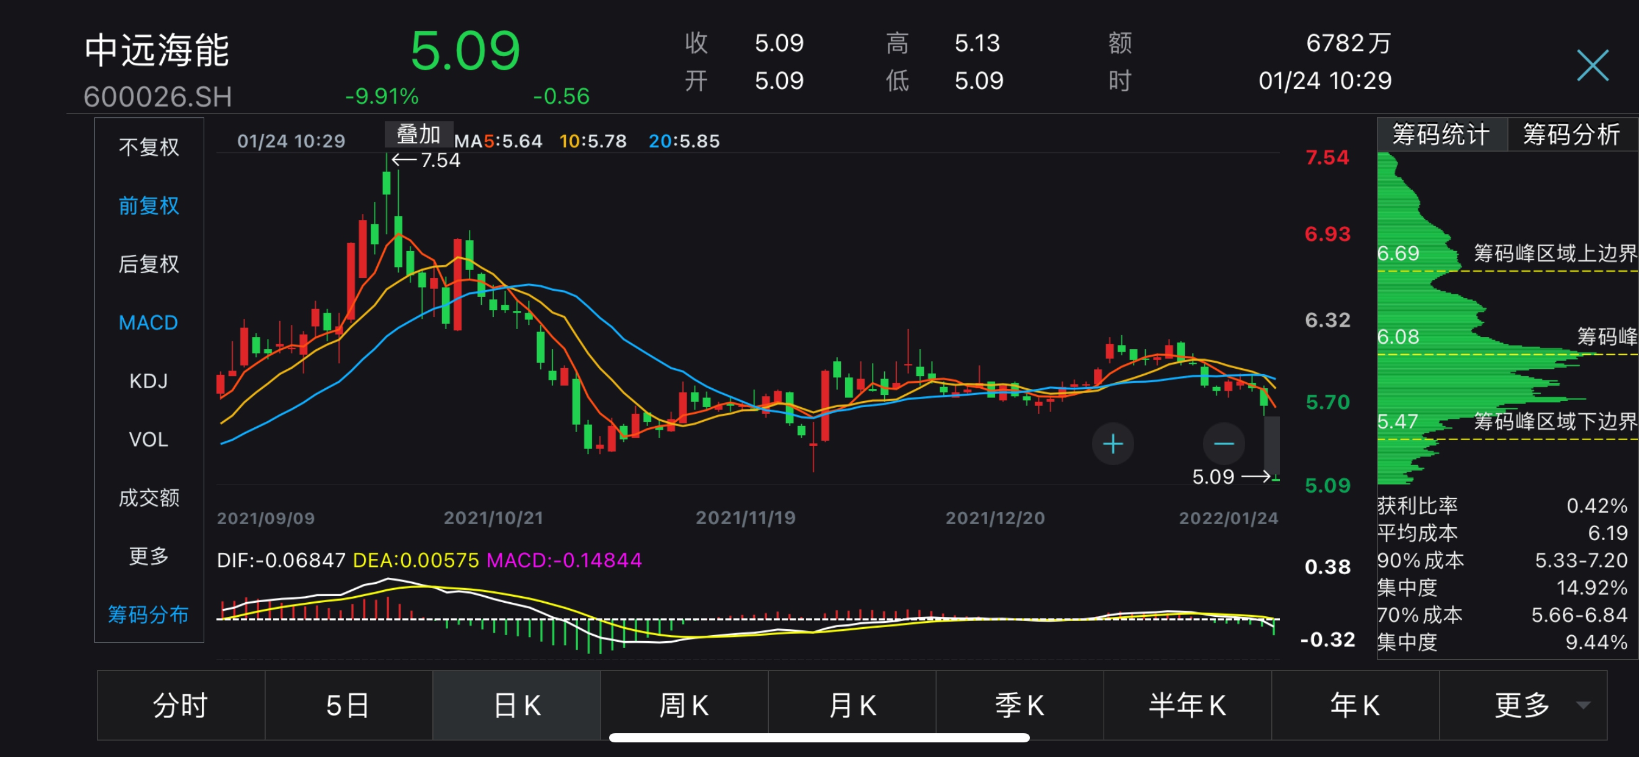Click 筹码峰 label at 6.08
Image resolution: width=1639 pixels, height=757 pixels.
(1607, 336)
